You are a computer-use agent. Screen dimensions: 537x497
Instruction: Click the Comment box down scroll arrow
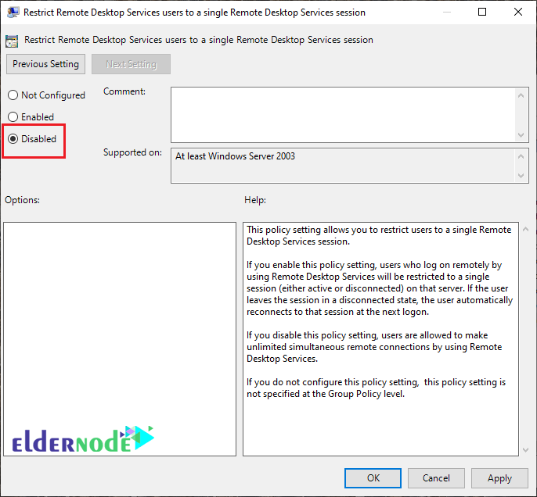click(x=521, y=135)
